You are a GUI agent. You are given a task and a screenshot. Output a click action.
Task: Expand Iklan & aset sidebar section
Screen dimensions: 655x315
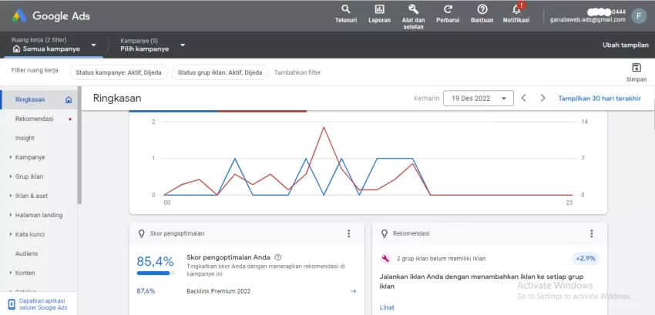pyautogui.click(x=11, y=196)
